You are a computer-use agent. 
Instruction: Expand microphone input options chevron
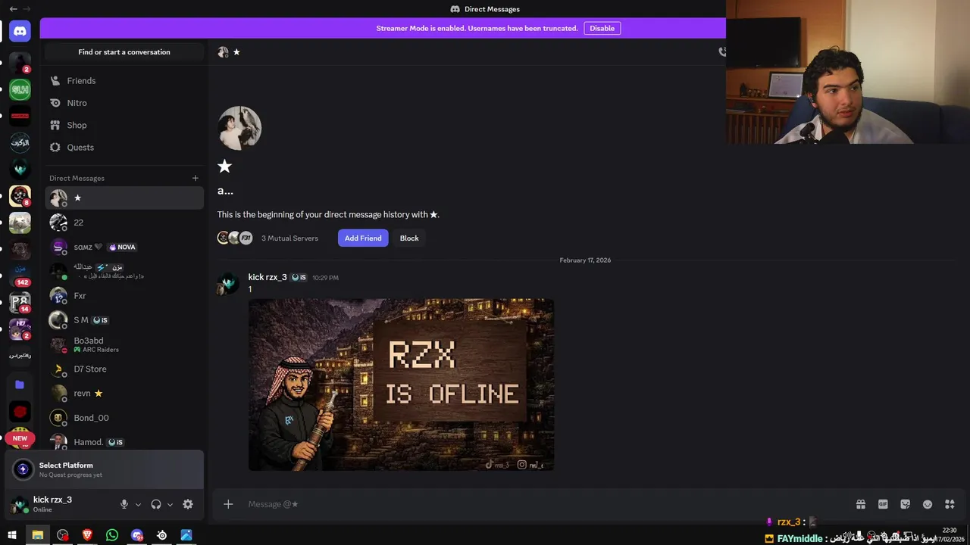click(138, 504)
